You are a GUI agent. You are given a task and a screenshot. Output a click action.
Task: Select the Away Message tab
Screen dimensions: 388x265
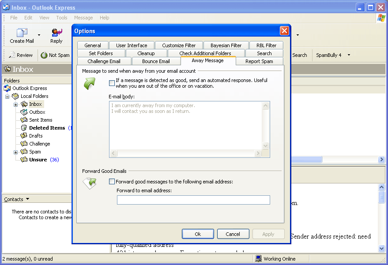pos(208,60)
